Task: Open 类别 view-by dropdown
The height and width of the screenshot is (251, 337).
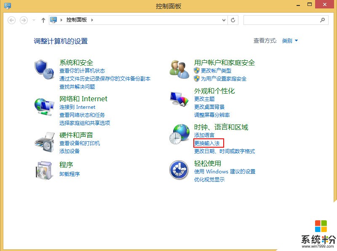Action: [x=290, y=40]
